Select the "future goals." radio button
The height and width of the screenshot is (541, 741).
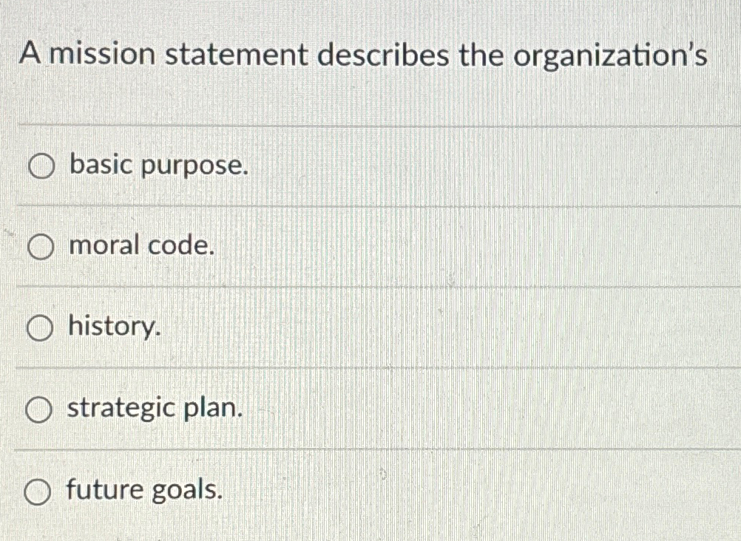pos(38,490)
